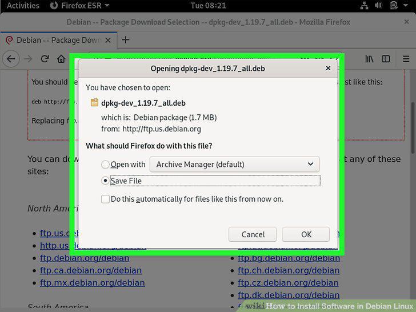This screenshot has height=312, width=416.
Task: Open the ftp.mx.debian.org/debian link
Action: click(93, 283)
